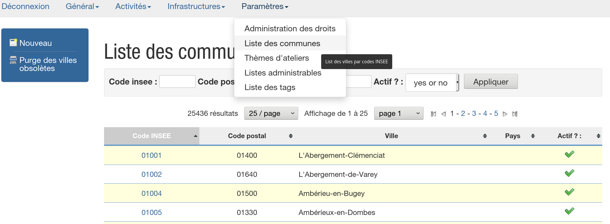Screen dimensions: 610x224
Task: Go to first page using pager icon
Action: click(434, 114)
